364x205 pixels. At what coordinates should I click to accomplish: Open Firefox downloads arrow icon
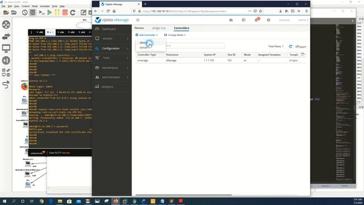click(x=280, y=11)
